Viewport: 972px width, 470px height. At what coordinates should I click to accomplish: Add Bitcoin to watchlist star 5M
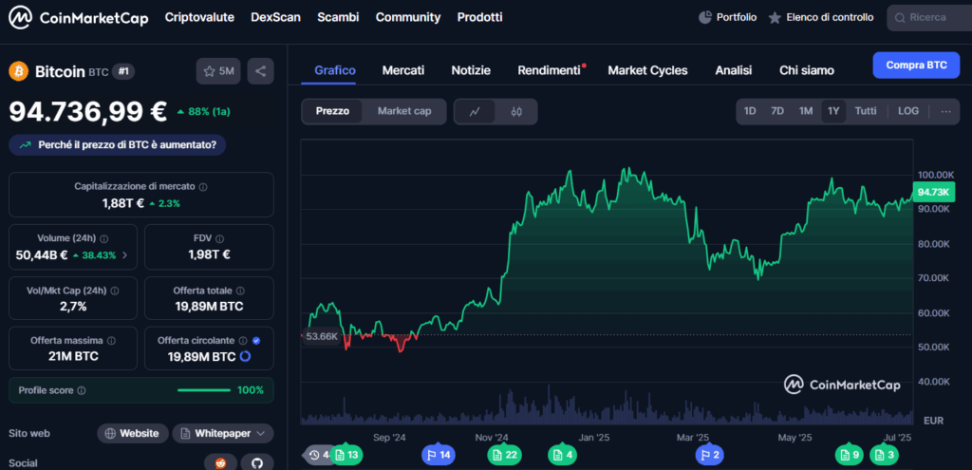click(x=219, y=71)
